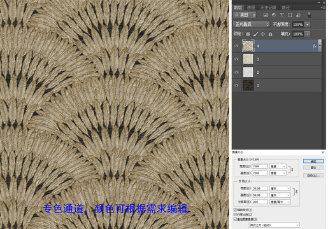Confirm Image Size with the OK button
Screen dimensions: 328x229
click(x=313, y=162)
